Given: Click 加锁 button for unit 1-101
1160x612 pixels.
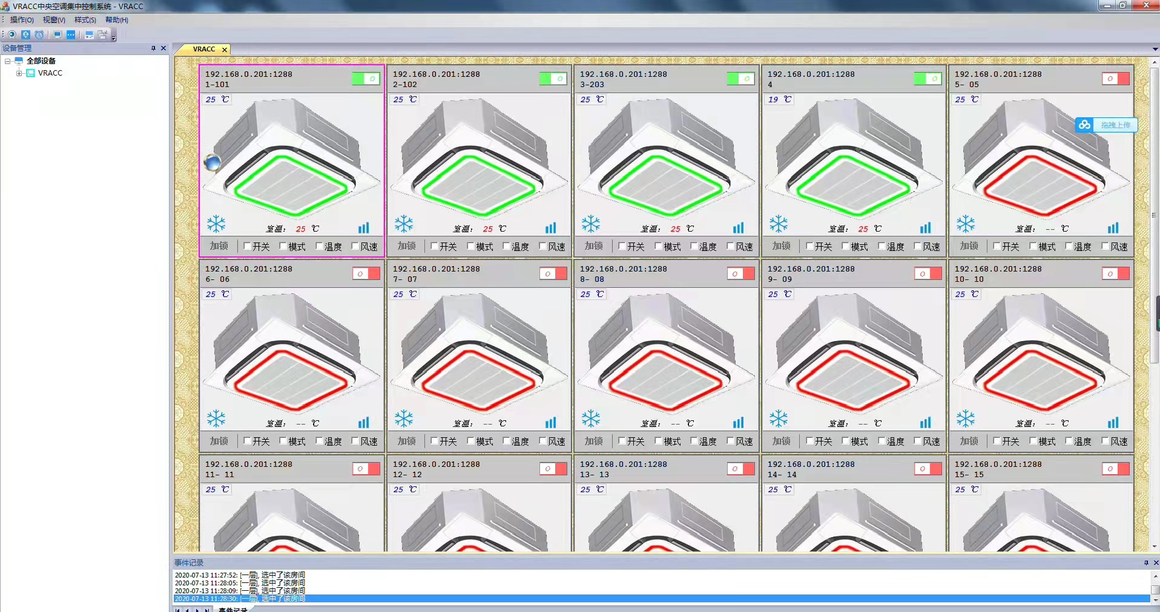Looking at the screenshot, I should pyautogui.click(x=219, y=246).
